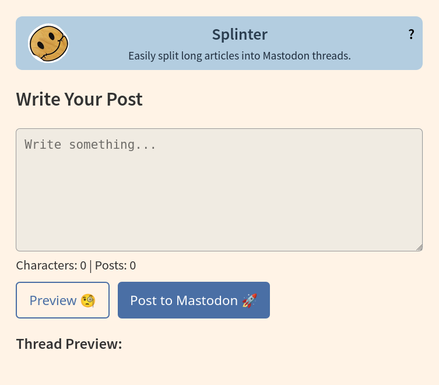
Task: Click the Splinter smiley face logo
Action: click(x=48, y=43)
